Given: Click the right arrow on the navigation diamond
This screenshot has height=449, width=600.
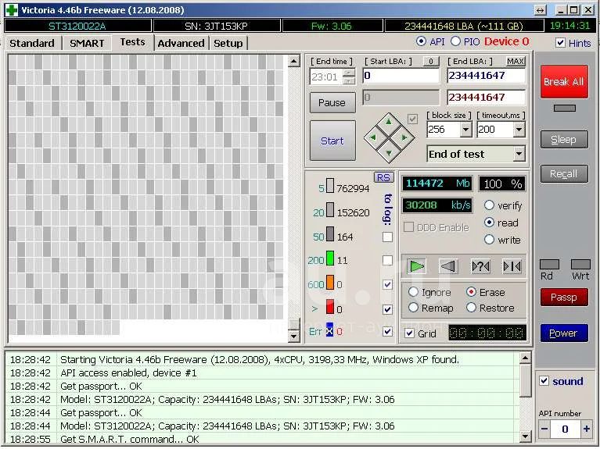Looking at the screenshot, I should [x=404, y=137].
